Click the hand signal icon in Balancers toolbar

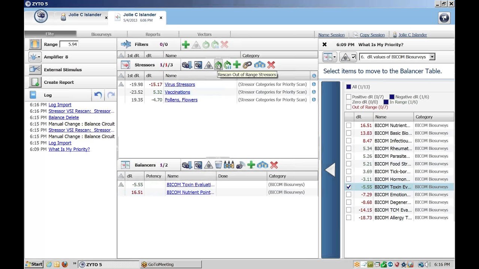[x=241, y=165]
